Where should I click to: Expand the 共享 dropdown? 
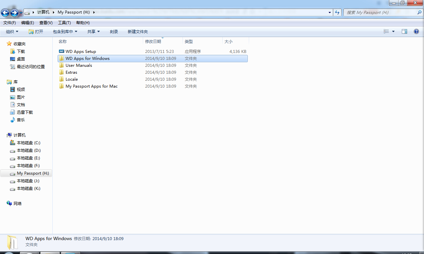[x=93, y=32]
